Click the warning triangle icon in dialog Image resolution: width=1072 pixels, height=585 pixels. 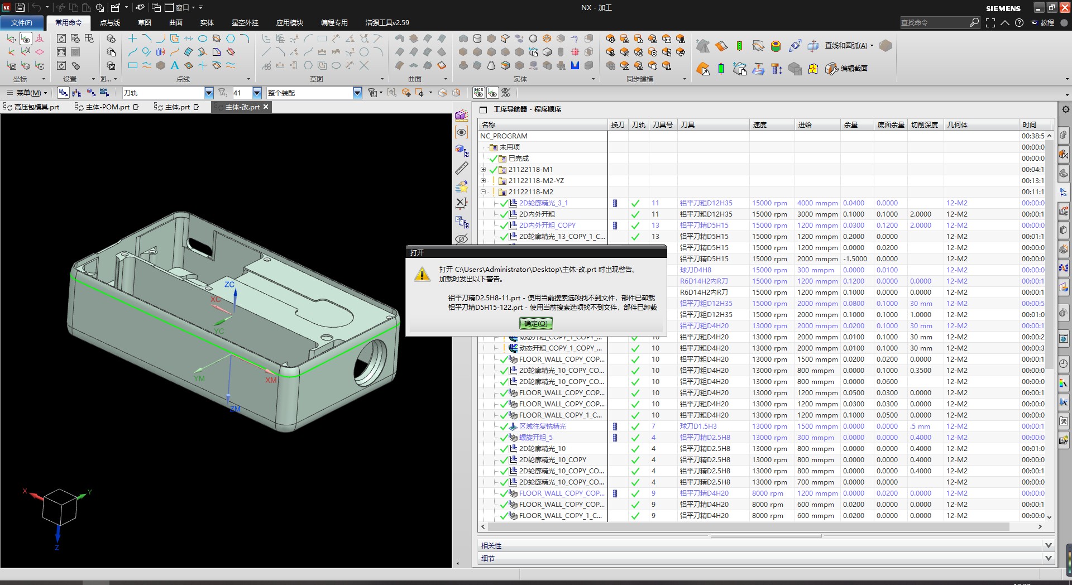pos(422,274)
